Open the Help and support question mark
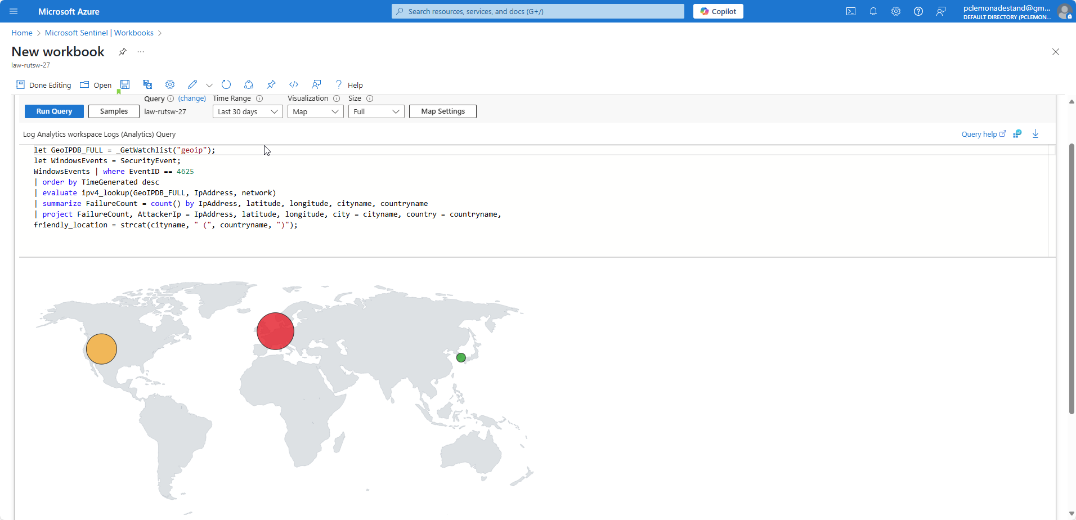Screen dimensions: 1076x520 coord(918,11)
